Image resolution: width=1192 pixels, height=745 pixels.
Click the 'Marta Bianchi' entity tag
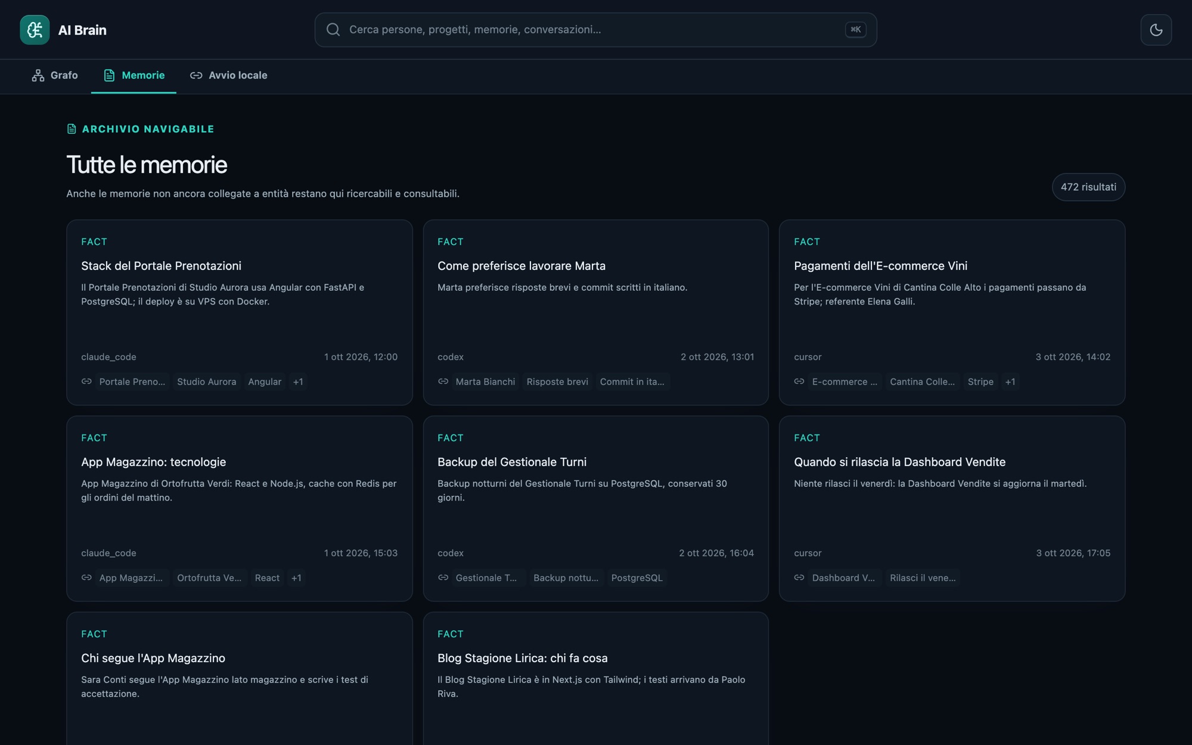pyautogui.click(x=485, y=382)
